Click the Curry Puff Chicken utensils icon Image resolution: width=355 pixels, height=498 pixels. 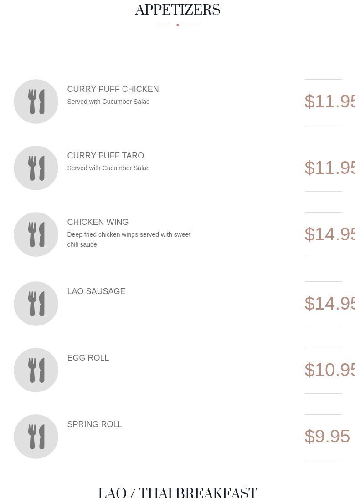coord(36,102)
